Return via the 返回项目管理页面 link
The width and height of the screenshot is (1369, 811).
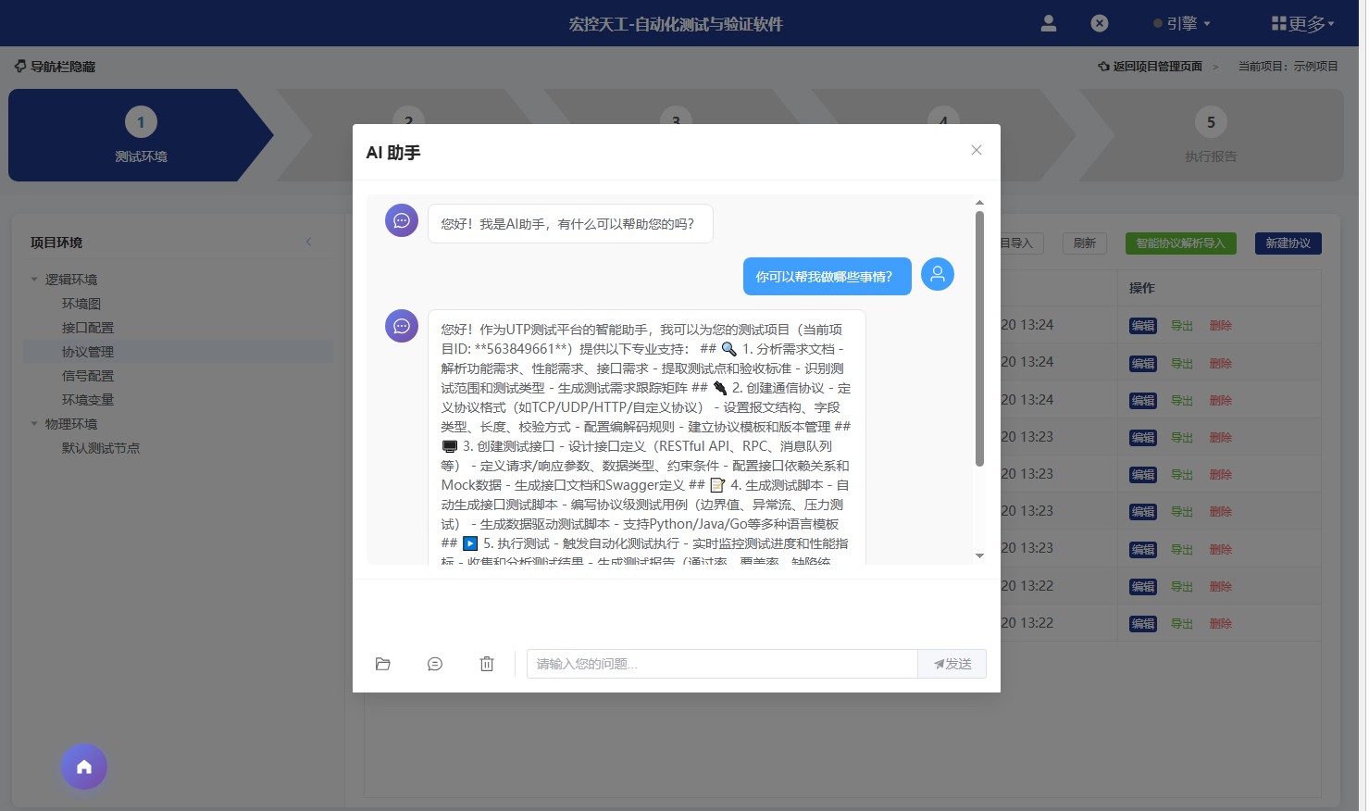(1156, 66)
